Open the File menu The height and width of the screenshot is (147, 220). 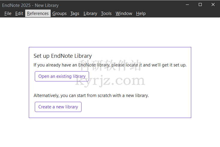tap(8, 13)
